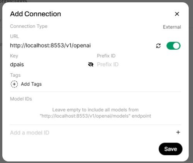Click the Connection Type label

29,26
